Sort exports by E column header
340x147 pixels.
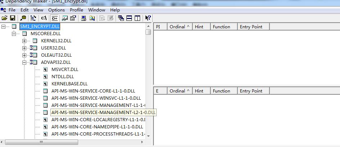[161, 91]
